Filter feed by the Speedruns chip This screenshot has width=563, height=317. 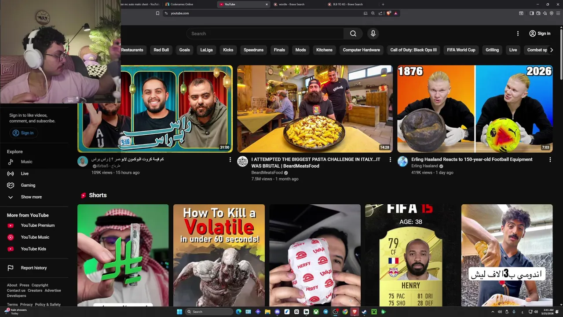coord(253,50)
